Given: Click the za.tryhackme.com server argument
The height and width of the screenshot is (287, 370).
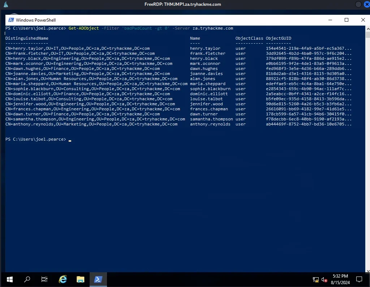Looking at the screenshot, I should [213, 28].
